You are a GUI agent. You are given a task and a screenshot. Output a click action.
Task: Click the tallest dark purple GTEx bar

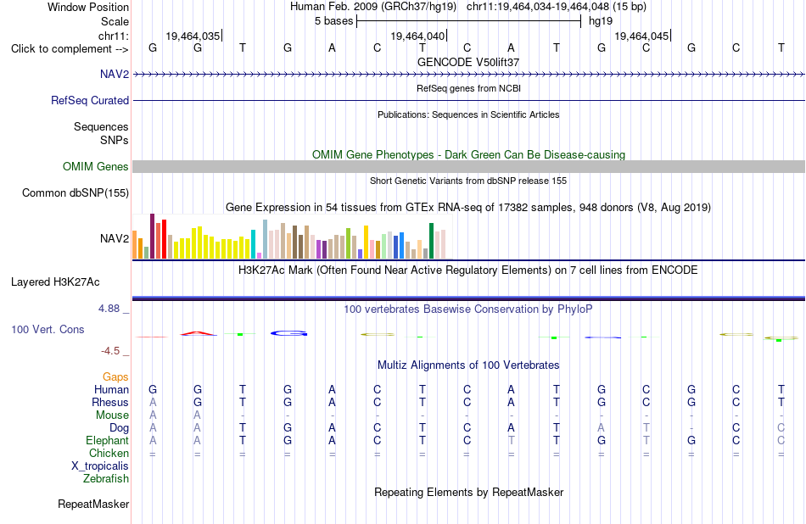tap(152, 237)
